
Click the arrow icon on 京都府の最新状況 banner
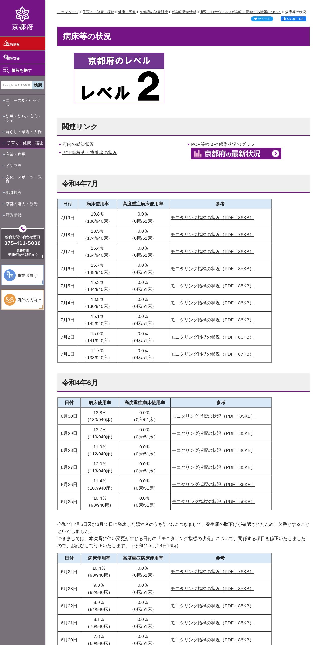coord(275,153)
